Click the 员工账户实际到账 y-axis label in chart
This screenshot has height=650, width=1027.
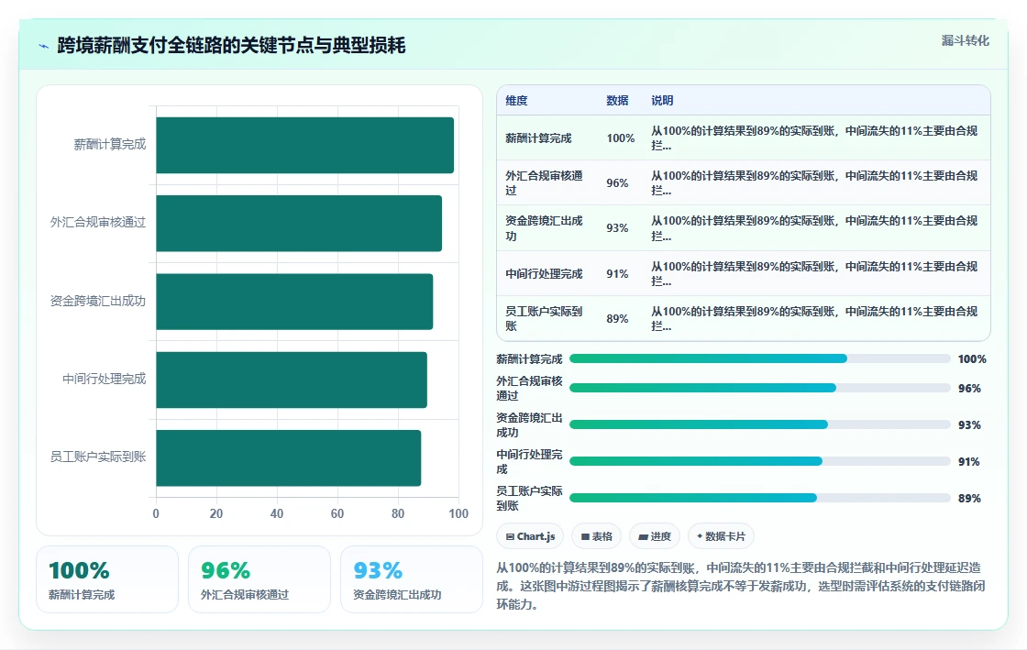tap(97, 457)
